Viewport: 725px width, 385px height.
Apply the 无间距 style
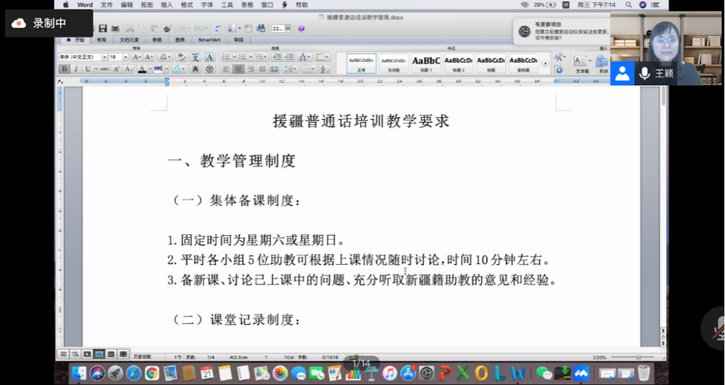pos(393,63)
